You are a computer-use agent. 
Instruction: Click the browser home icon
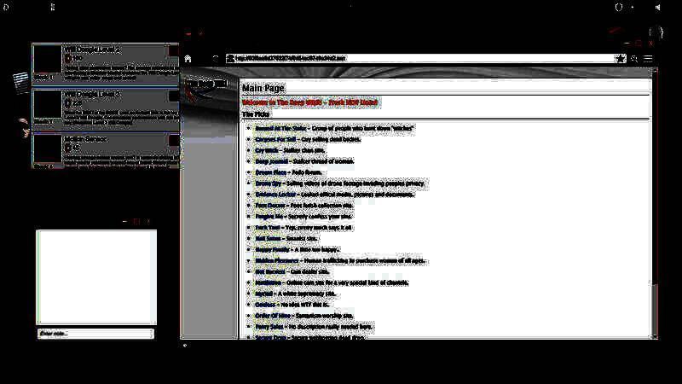pos(188,59)
